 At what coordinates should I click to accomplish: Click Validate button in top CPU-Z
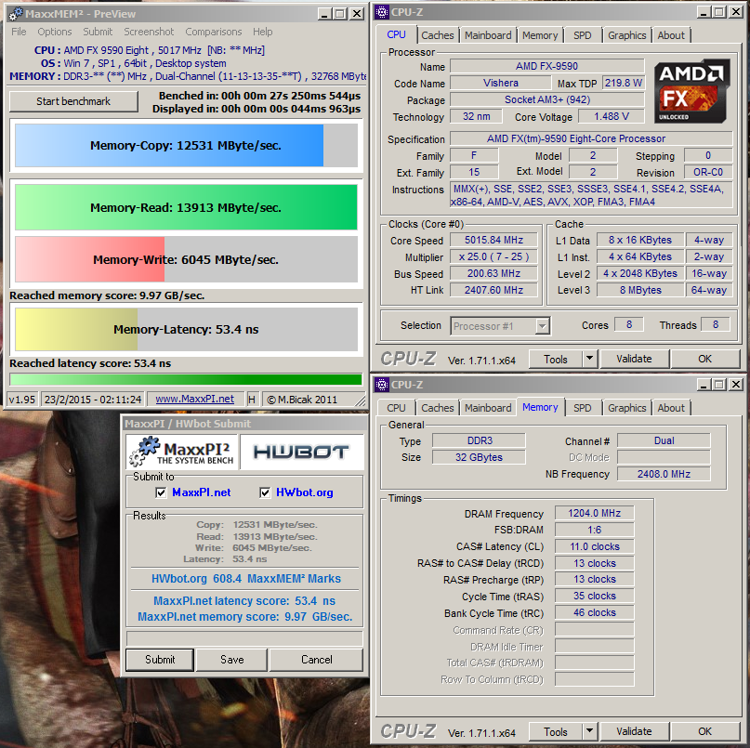click(634, 359)
